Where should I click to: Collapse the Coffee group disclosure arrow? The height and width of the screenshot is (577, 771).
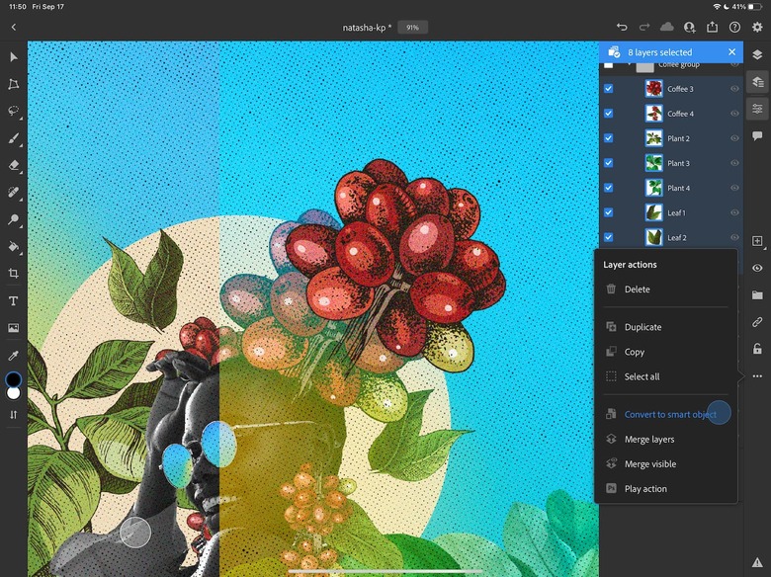pos(629,64)
